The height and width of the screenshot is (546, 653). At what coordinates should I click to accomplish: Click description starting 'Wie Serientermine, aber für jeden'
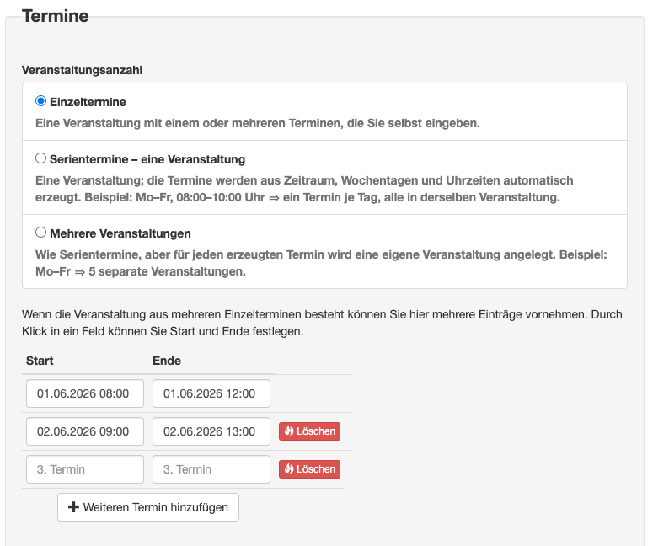coord(322,263)
